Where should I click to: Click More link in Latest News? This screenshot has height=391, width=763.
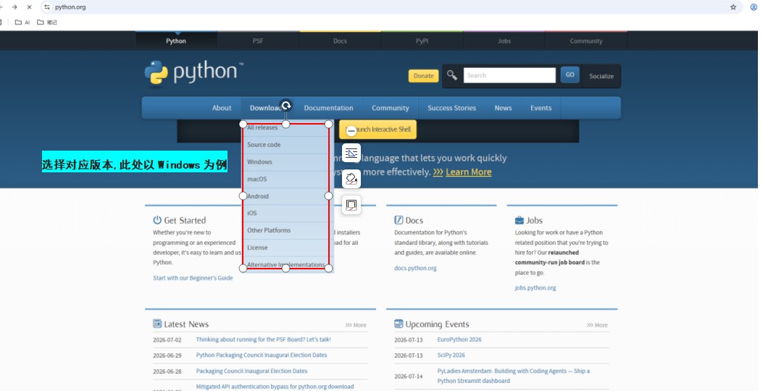tap(356, 325)
